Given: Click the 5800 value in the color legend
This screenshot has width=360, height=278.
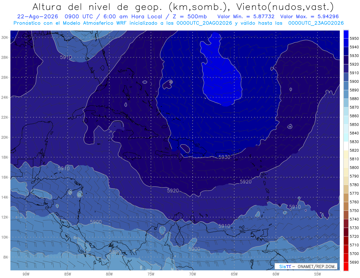Looking at the screenshot, I should pos(354,167).
